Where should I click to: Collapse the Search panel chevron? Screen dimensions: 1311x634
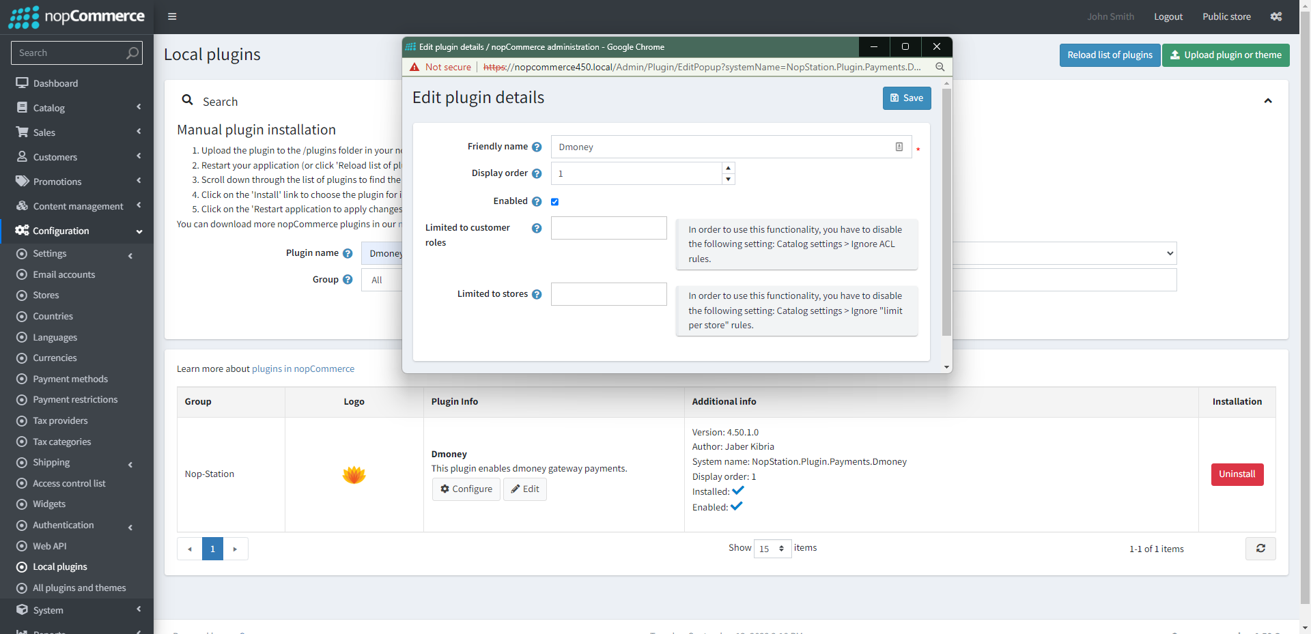click(x=1268, y=101)
